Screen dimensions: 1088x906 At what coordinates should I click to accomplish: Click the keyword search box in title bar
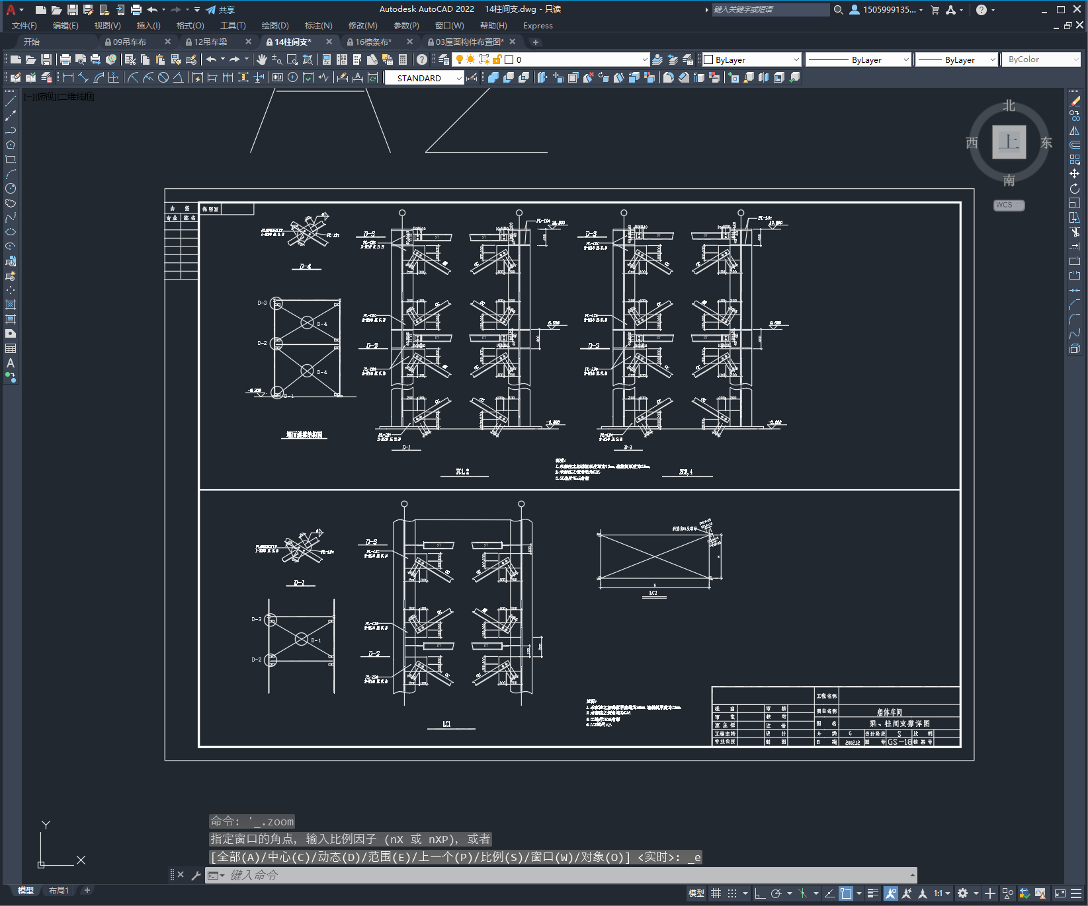tap(770, 10)
